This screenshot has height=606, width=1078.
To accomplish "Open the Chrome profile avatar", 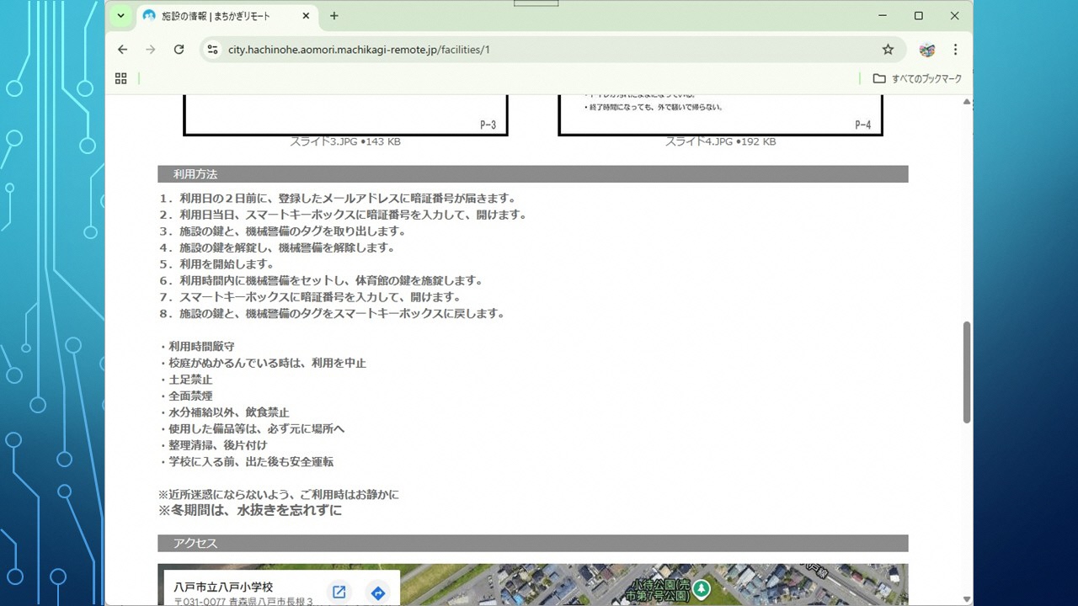I will (925, 50).
